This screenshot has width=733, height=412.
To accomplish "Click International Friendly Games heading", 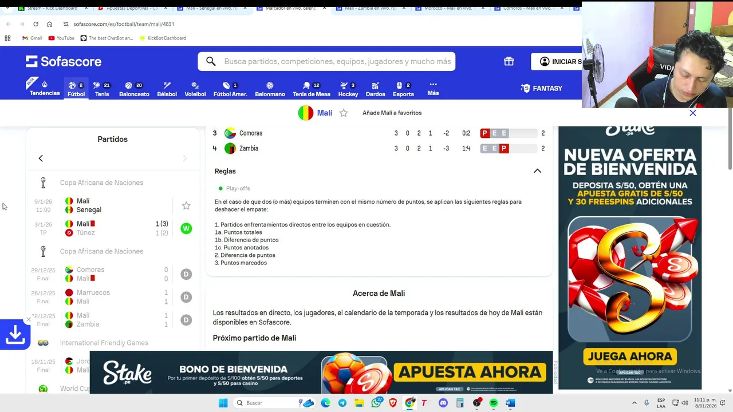I will (104, 343).
